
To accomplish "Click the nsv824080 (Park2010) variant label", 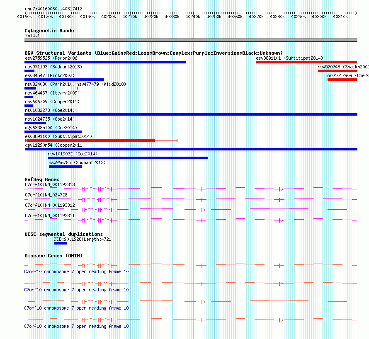I will (50, 84).
